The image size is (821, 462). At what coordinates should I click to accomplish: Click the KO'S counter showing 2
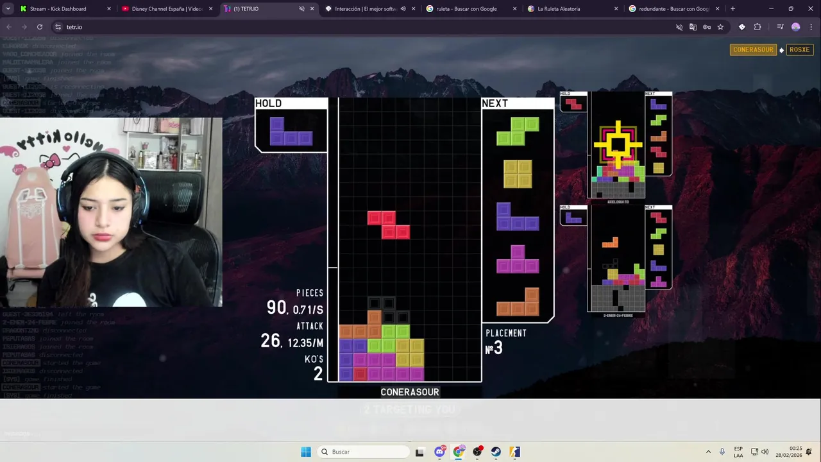(x=314, y=368)
